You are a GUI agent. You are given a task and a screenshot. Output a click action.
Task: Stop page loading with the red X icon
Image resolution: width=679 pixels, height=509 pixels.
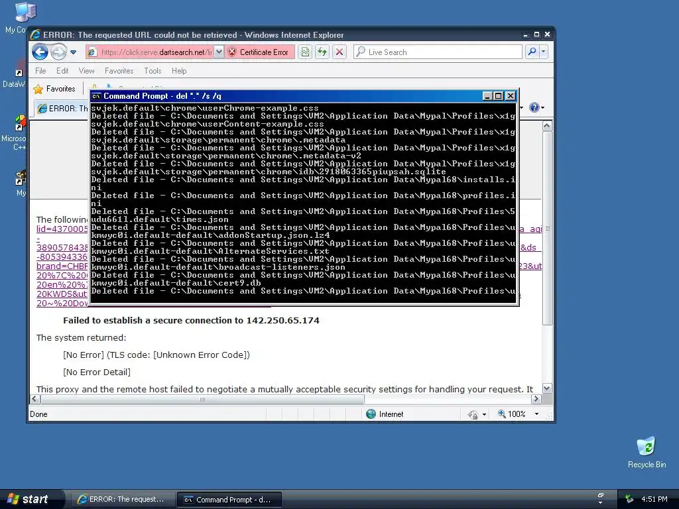point(339,52)
